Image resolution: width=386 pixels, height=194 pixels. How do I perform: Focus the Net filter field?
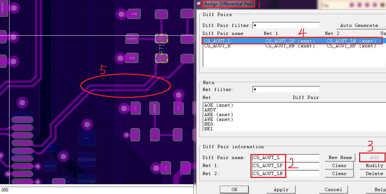pyautogui.click(x=286, y=90)
